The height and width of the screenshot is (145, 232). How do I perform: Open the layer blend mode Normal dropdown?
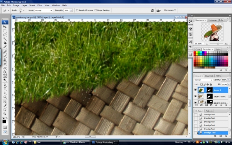203,80
